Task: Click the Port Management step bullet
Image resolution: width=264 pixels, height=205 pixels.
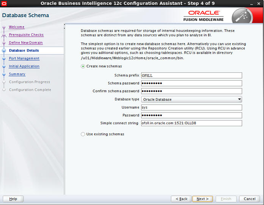Action: click(x=4, y=58)
